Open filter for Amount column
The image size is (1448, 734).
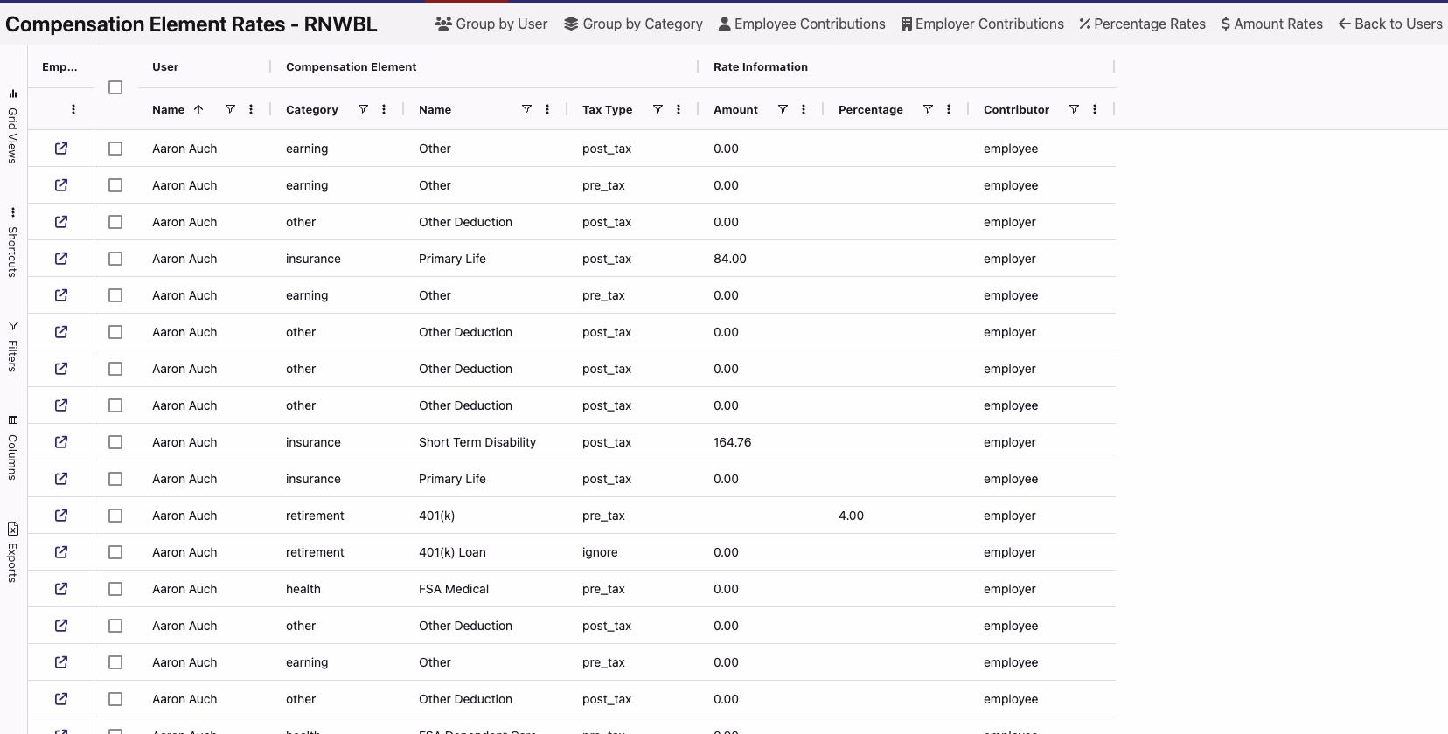point(783,109)
